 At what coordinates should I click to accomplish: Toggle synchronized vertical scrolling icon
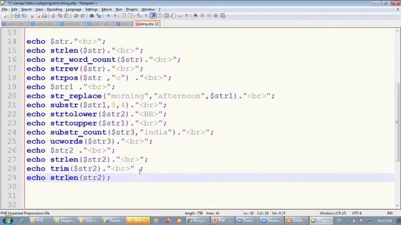(x=123, y=16)
